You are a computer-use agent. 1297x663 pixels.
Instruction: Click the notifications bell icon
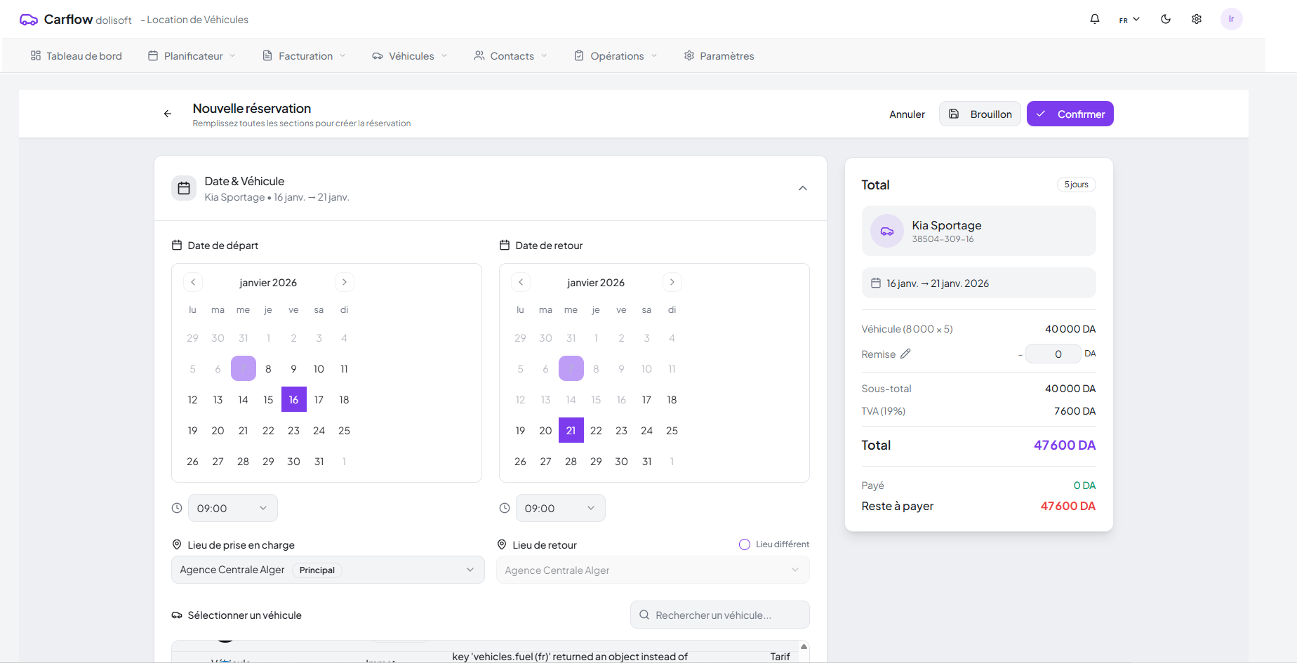click(1094, 19)
